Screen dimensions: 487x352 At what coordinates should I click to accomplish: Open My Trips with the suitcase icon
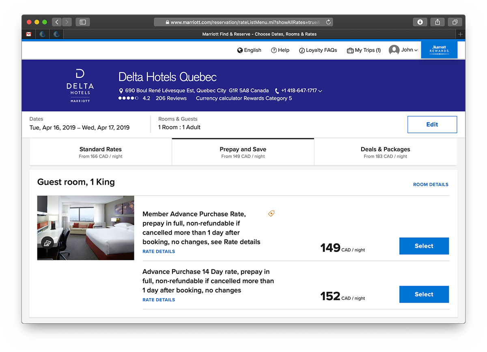coord(349,50)
